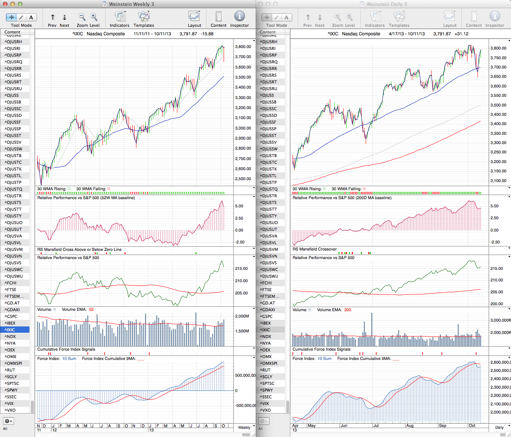This screenshot has width=511, height=437.
Task: Open Layout menu in Weinstein Daily window
Action: point(450,17)
